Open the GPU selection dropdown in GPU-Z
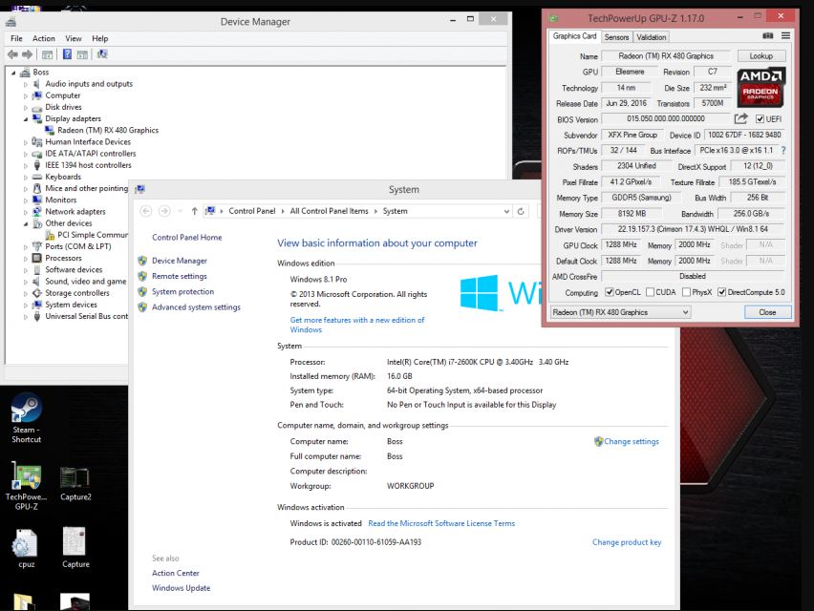The width and height of the screenshot is (814, 611). (x=620, y=312)
